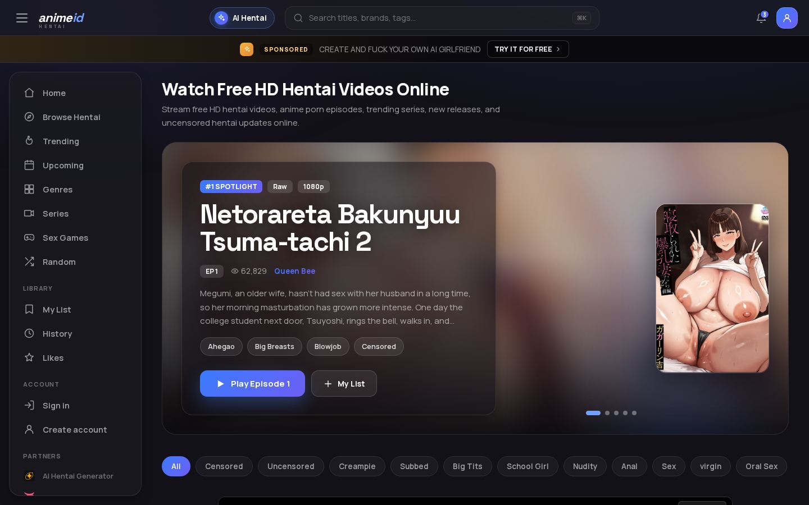Select the Censored filter chip below carousel
Screen dimensions: 809x505
coord(224,466)
